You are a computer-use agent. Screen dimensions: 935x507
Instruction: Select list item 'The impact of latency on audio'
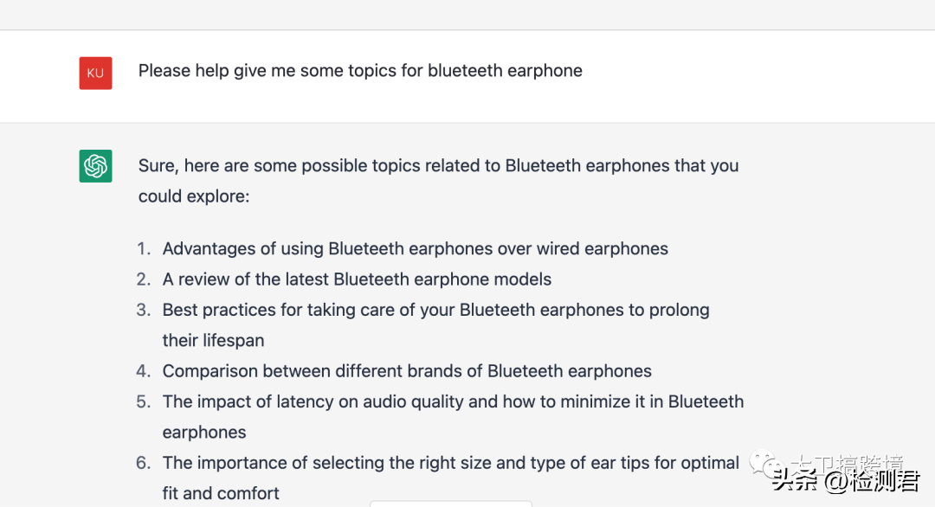[x=453, y=401]
